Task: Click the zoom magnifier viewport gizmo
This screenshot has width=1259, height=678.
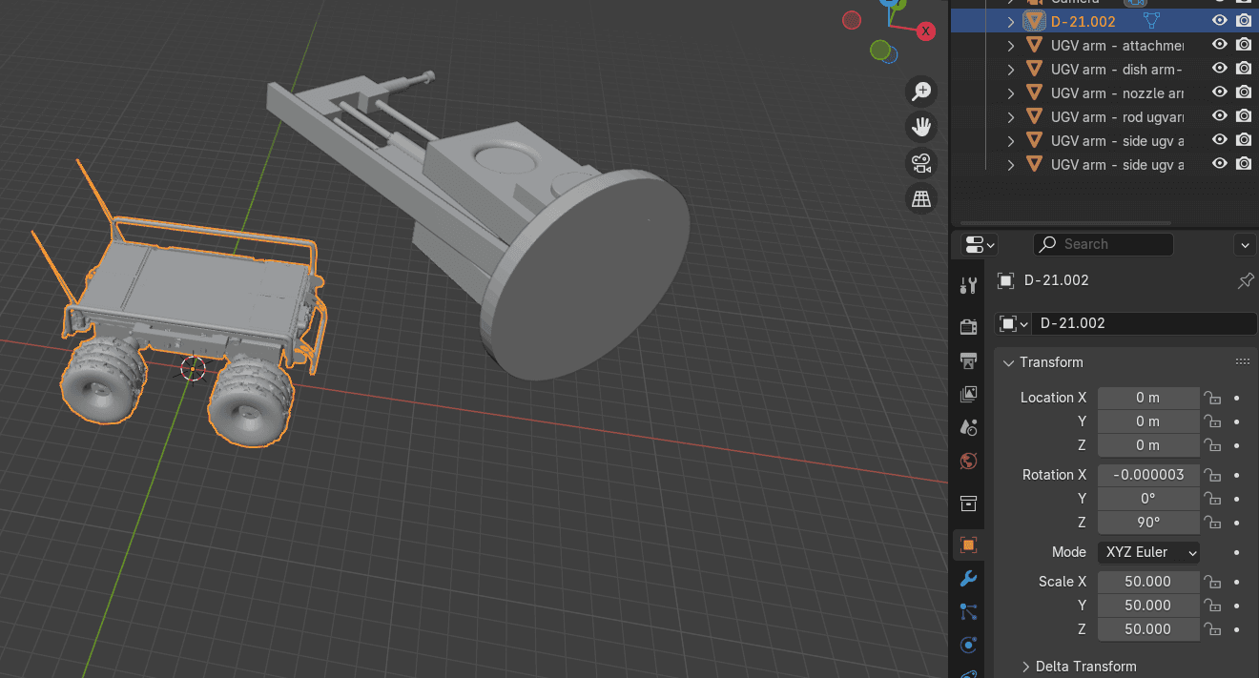Action: [x=921, y=92]
